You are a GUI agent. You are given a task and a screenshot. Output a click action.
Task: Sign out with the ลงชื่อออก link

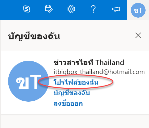tap(68, 104)
